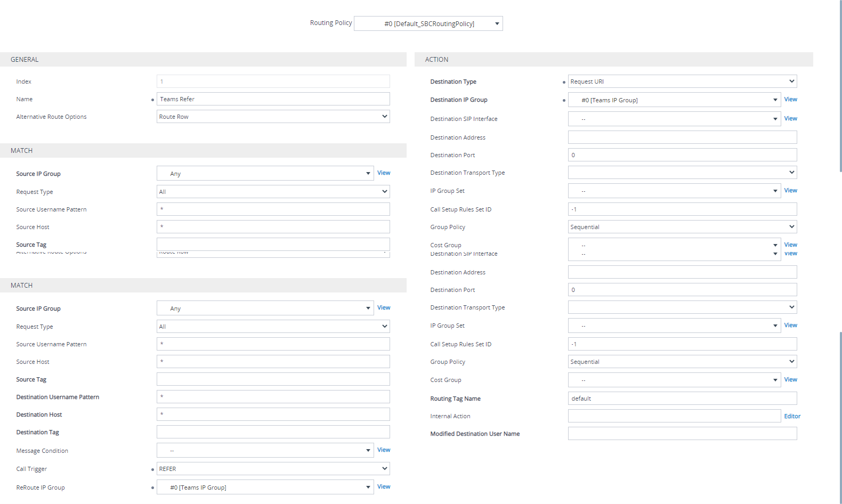Open Request Type dropdown in second MATCH section

coord(273,327)
